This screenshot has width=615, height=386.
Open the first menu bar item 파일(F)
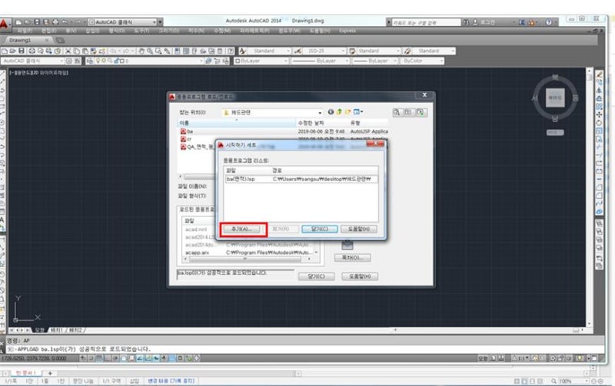25,31
